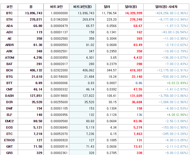Click the 달러 column header
191x155 pixels.
tap(107, 7)
